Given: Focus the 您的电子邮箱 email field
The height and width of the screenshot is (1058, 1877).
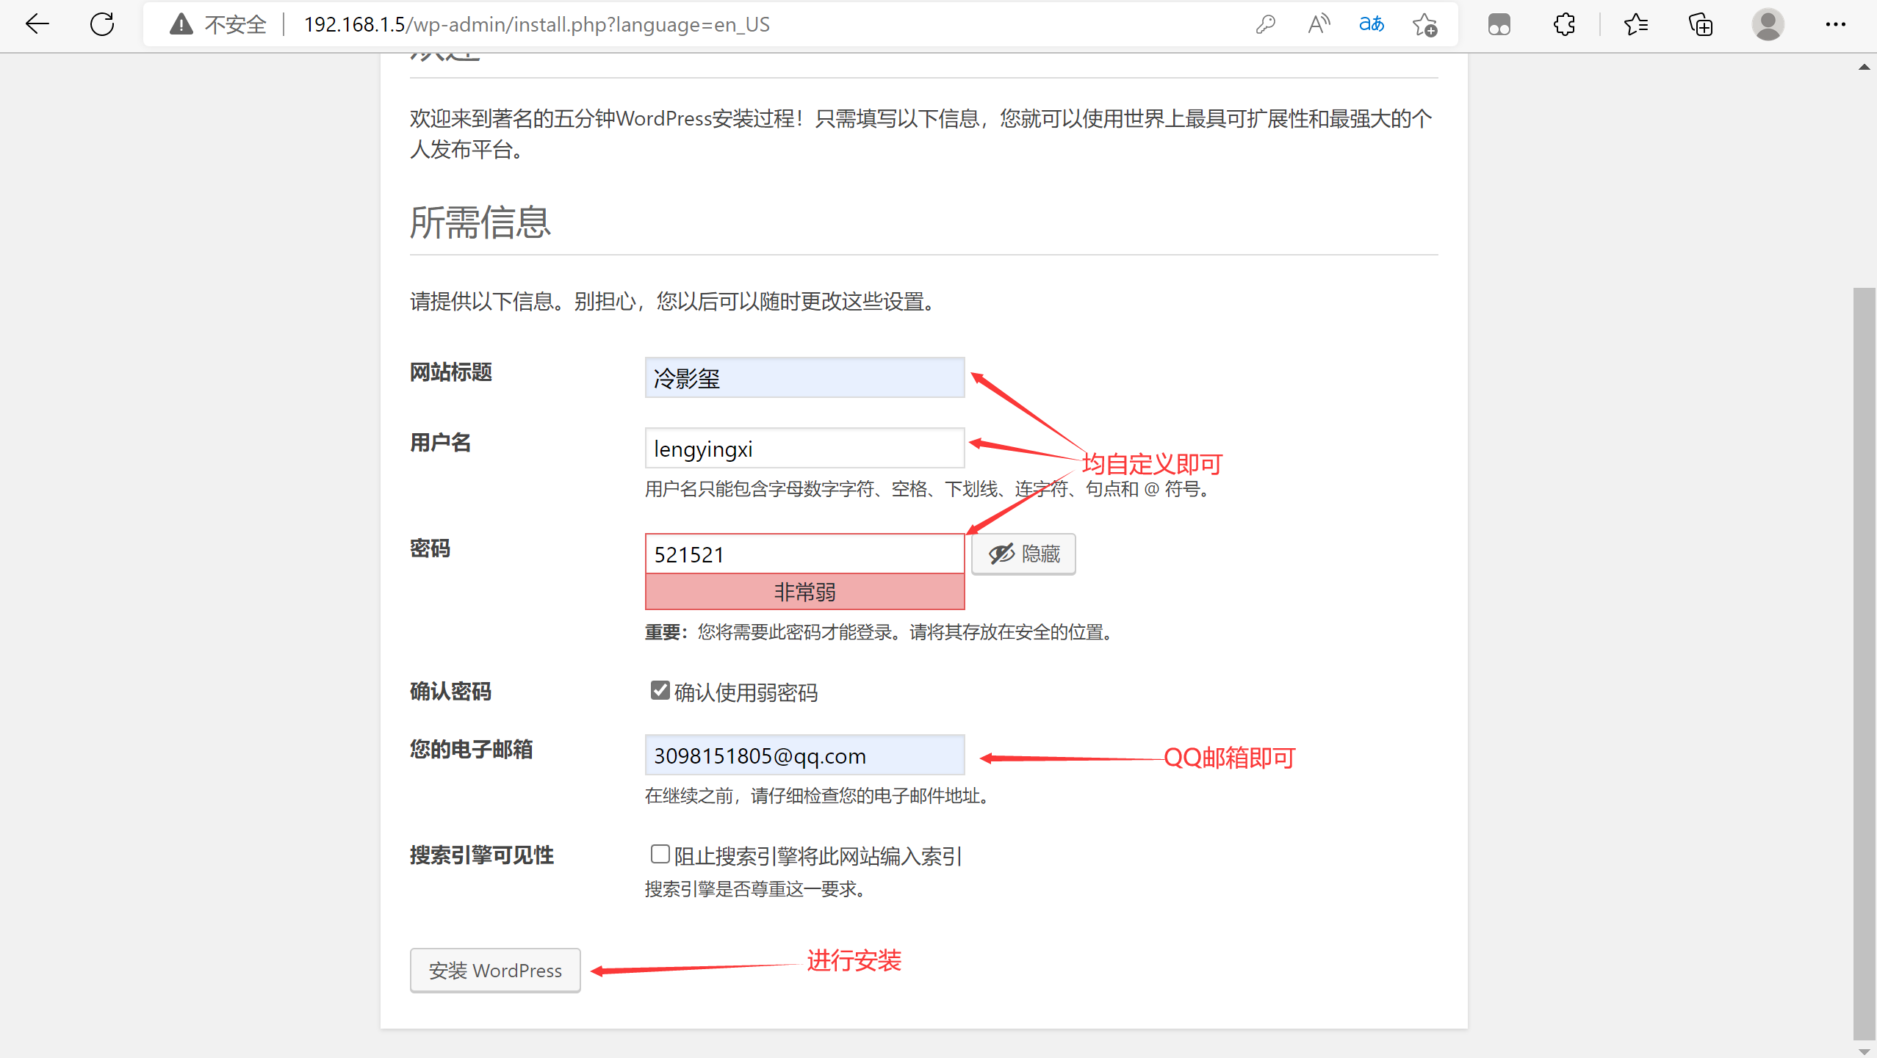Looking at the screenshot, I should tap(804, 755).
